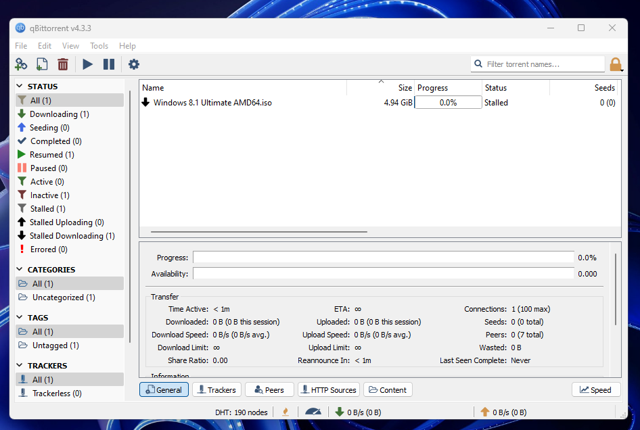Click the horizontal scrollbar under torrent list

pyautogui.click(x=259, y=232)
